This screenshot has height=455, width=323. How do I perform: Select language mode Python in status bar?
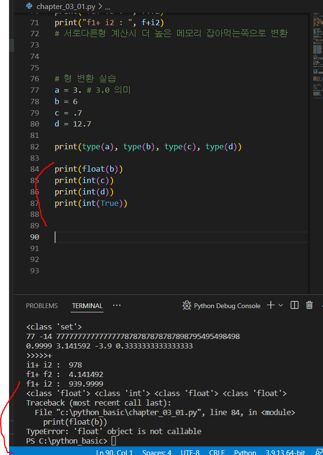[x=245, y=453]
